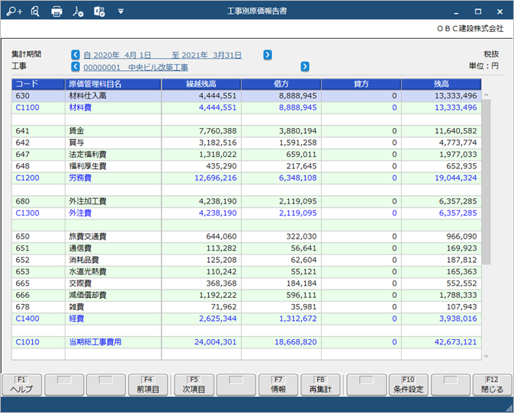
Task: Select the 外注加工費 row name
Action: [88, 201]
